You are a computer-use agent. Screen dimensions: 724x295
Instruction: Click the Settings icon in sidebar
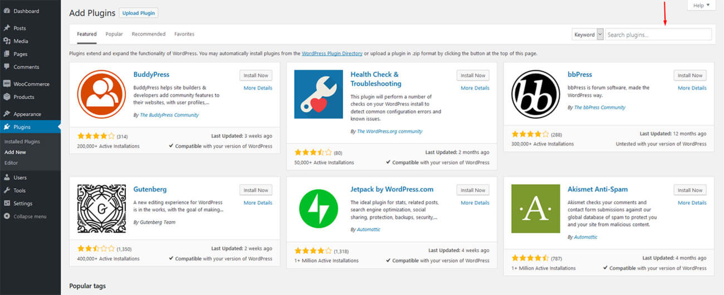point(7,203)
